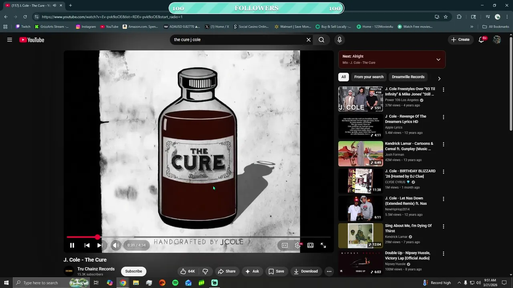Download the video
The height and width of the screenshot is (288, 513).
pos(306,271)
